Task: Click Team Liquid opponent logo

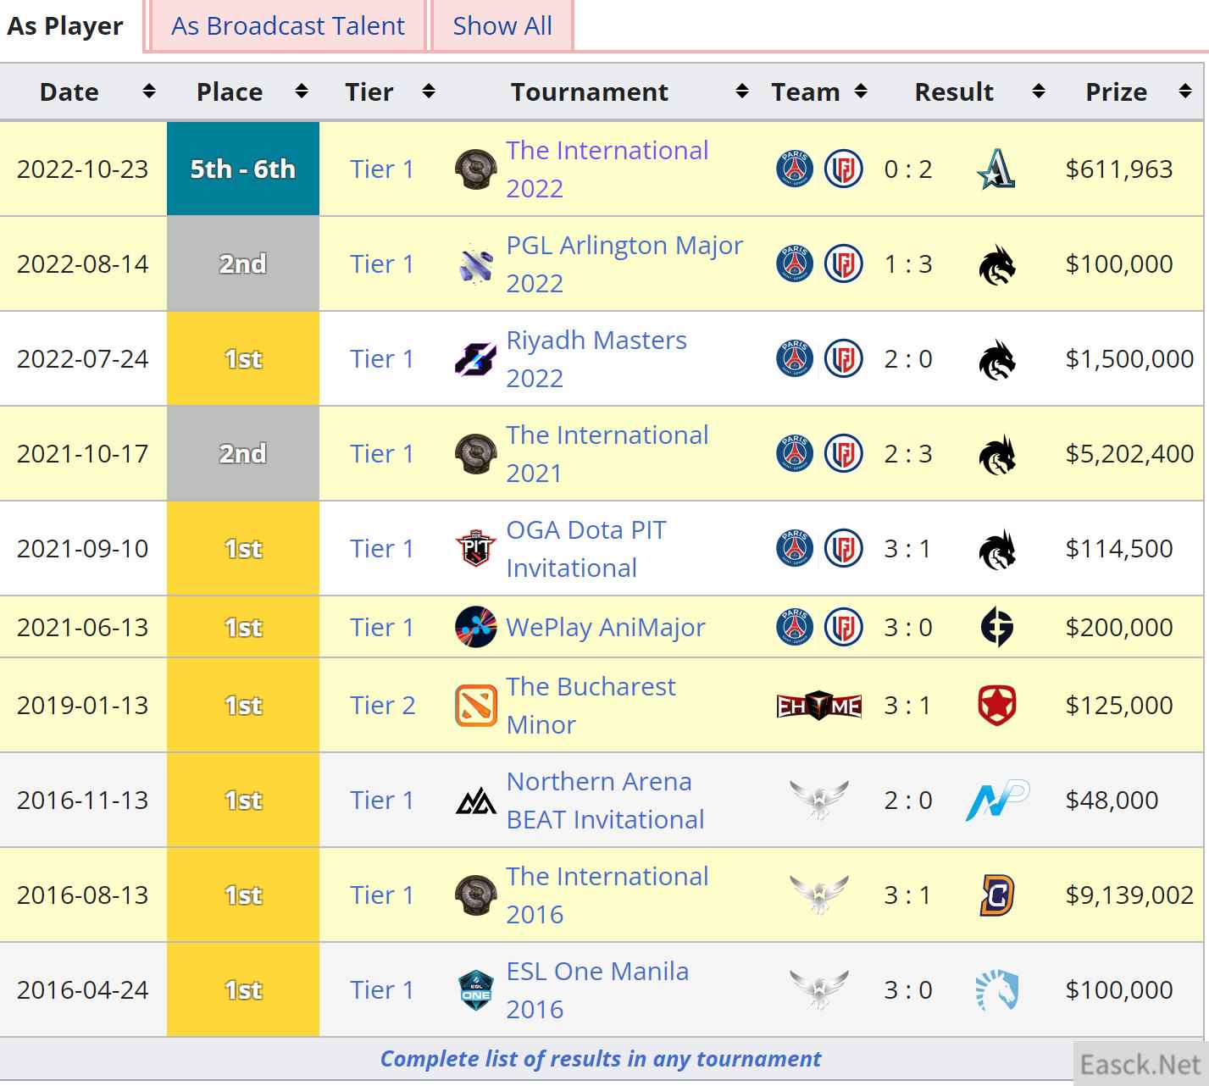Action: (x=996, y=990)
